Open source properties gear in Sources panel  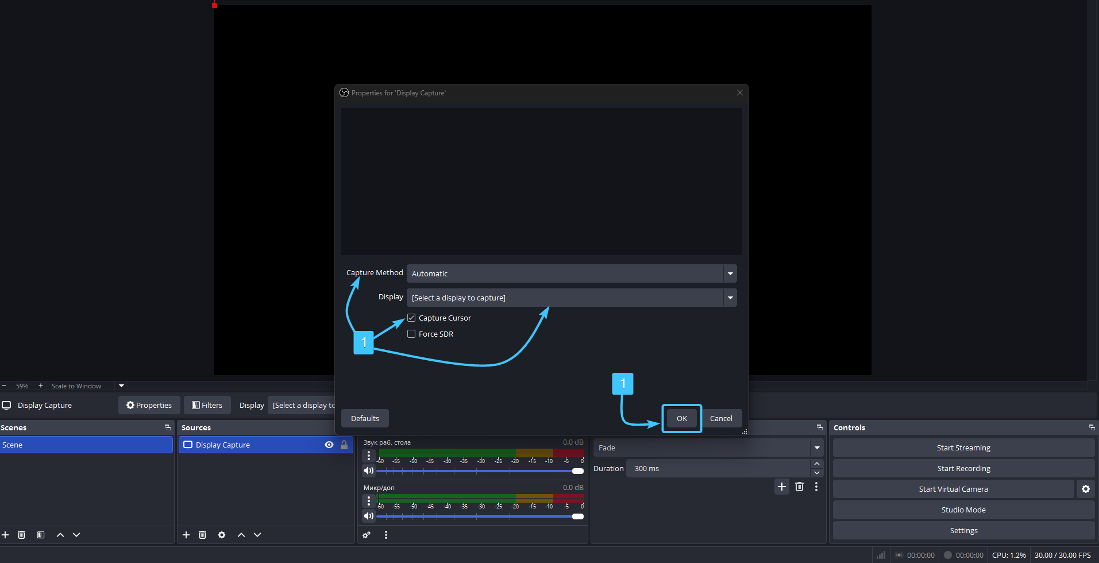click(222, 535)
